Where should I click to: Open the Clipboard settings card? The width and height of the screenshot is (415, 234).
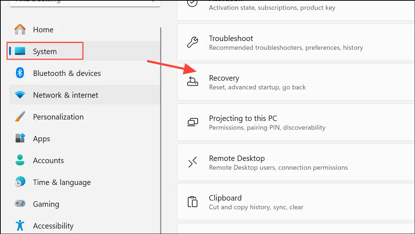(x=296, y=202)
